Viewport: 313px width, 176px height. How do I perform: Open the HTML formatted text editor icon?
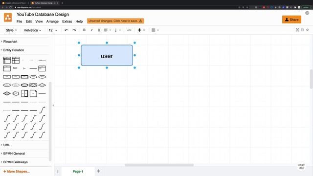(x=129, y=30)
